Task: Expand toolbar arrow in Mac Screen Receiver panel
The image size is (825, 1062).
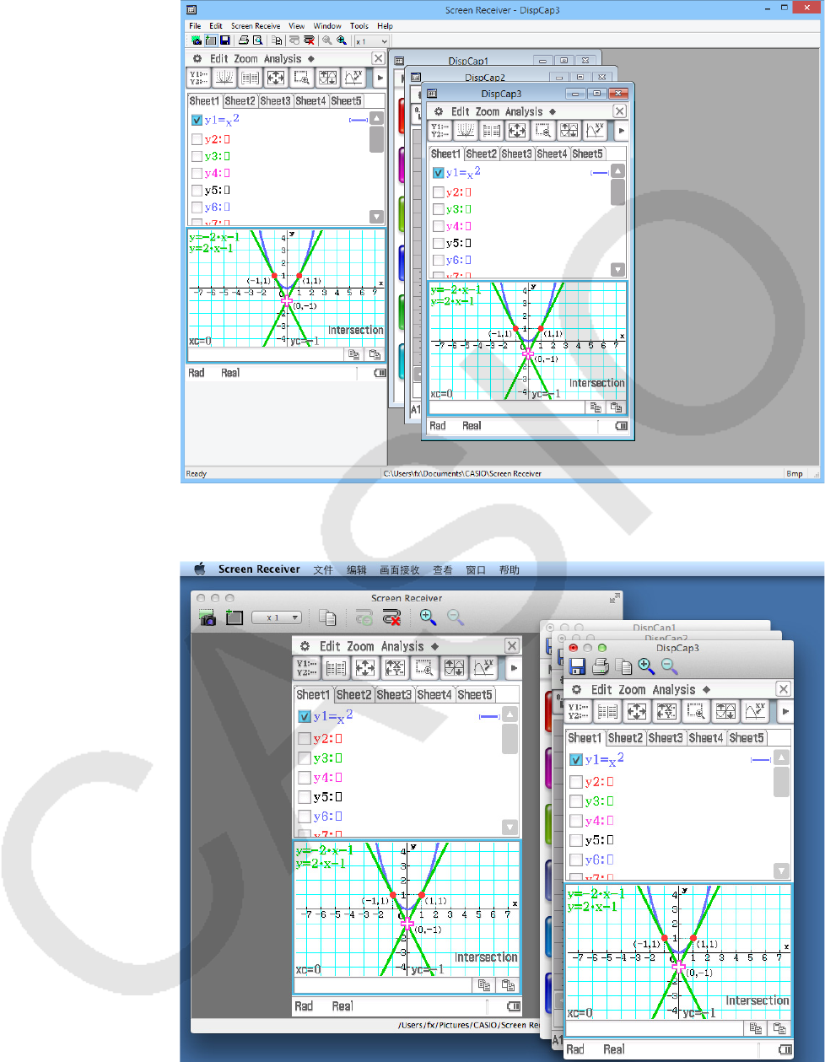Action: (513, 668)
